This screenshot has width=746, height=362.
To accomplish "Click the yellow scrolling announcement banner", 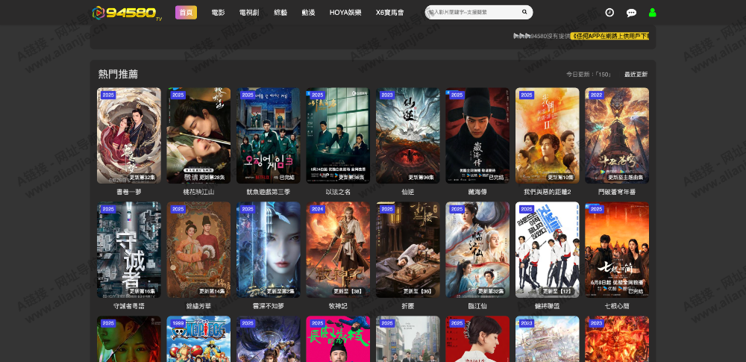I will click(x=609, y=36).
